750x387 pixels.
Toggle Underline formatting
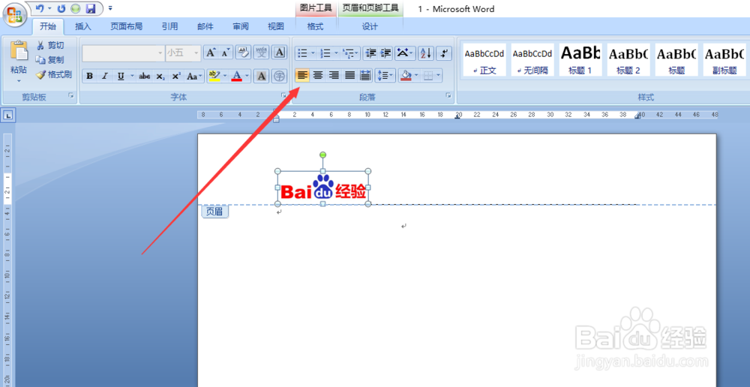121,76
